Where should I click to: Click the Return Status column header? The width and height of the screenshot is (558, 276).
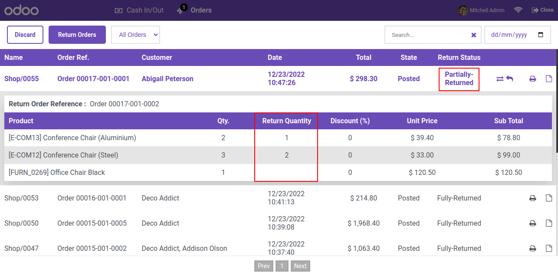(x=459, y=57)
